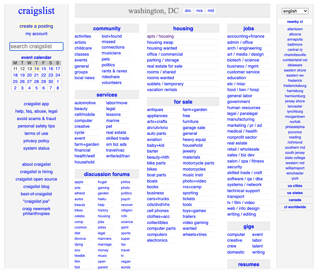Open the jobs section heading
Image resolution: width=317 pixels, height=270 pixels.
248,28
